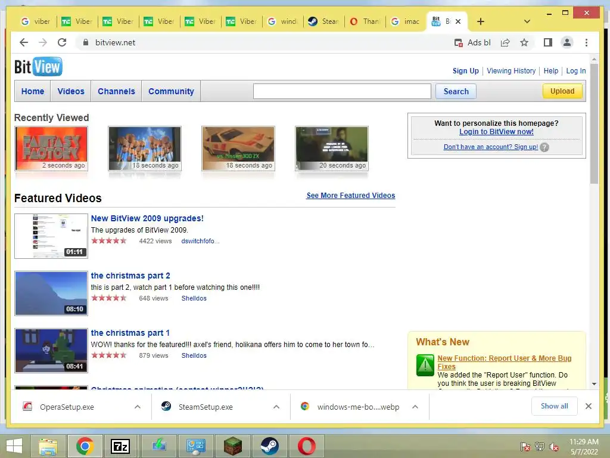
Task: Click the padlock site info icon
Action: tap(86, 42)
